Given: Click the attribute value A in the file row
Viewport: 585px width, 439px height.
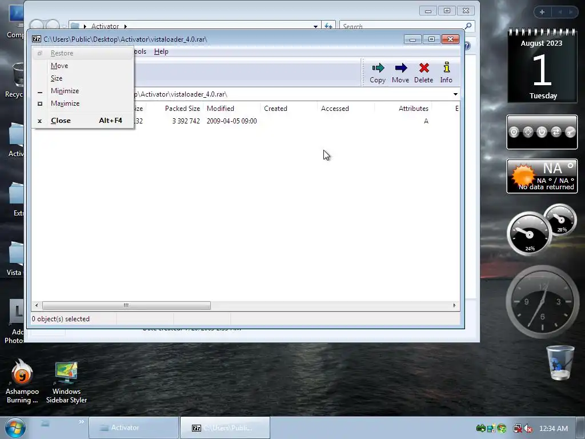Looking at the screenshot, I should coord(426,121).
